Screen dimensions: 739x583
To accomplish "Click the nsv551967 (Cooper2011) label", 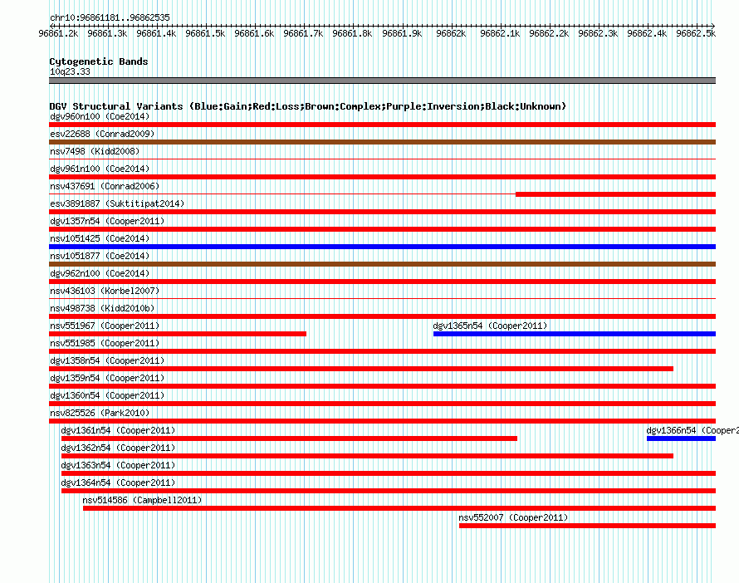I will point(105,326).
